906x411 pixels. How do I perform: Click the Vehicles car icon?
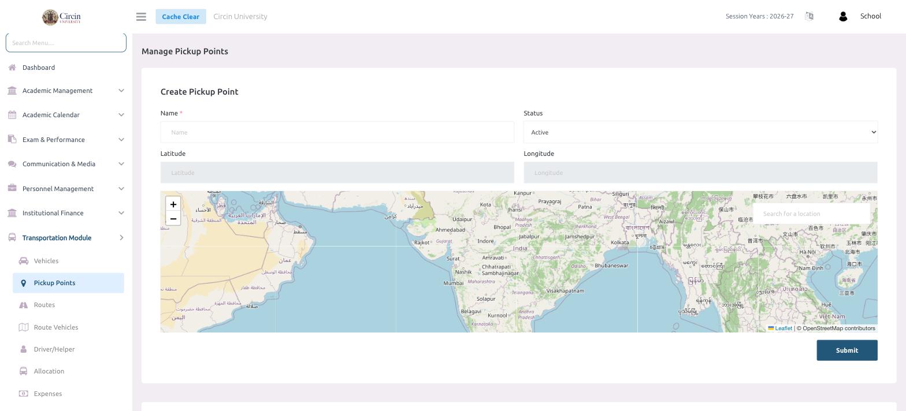coord(24,261)
